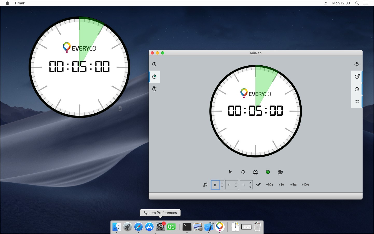Viewport: 374px width, 234px height.
Task: Decrease seconds with down stepper arrow
Action: pos(250,187)
